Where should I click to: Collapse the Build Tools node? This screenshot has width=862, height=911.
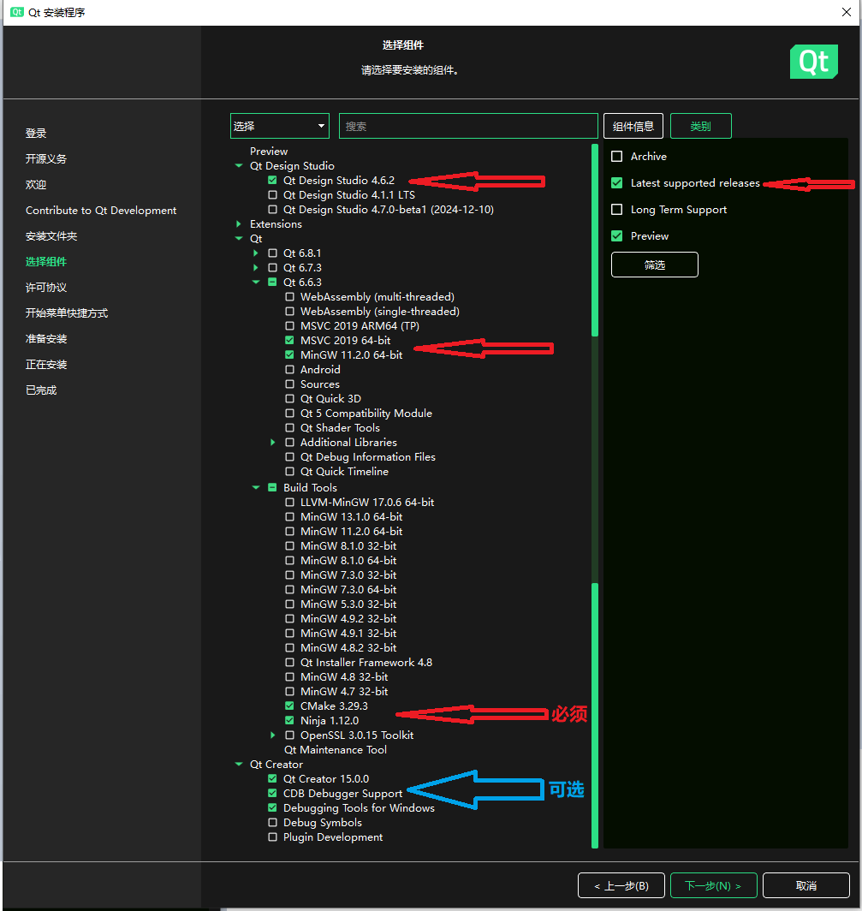pyautogui.click(x=256, y=487)
